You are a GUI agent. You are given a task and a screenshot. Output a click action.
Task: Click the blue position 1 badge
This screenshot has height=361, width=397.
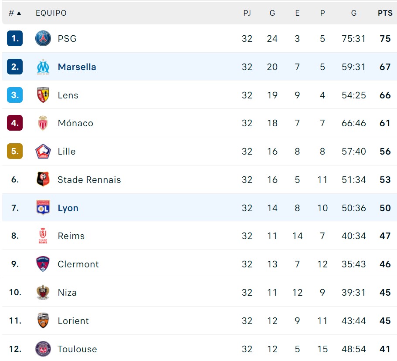[x=15, y=39]
